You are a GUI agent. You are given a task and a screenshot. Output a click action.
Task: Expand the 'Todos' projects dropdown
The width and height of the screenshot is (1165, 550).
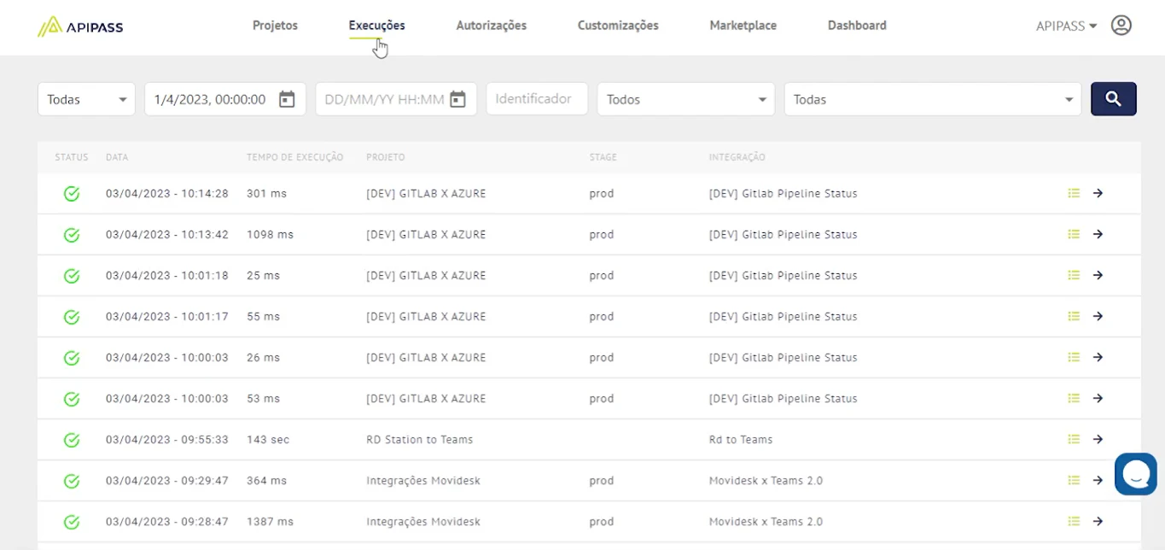tap(685, 98)
